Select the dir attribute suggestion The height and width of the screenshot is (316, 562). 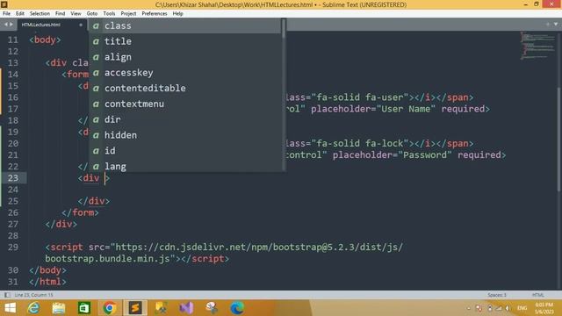click(x=184, y=119)
